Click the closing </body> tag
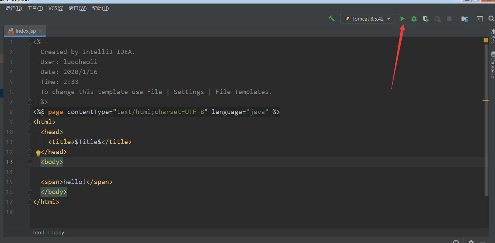Viewport: 495px width, 243px height. click(x=54, y=192)
